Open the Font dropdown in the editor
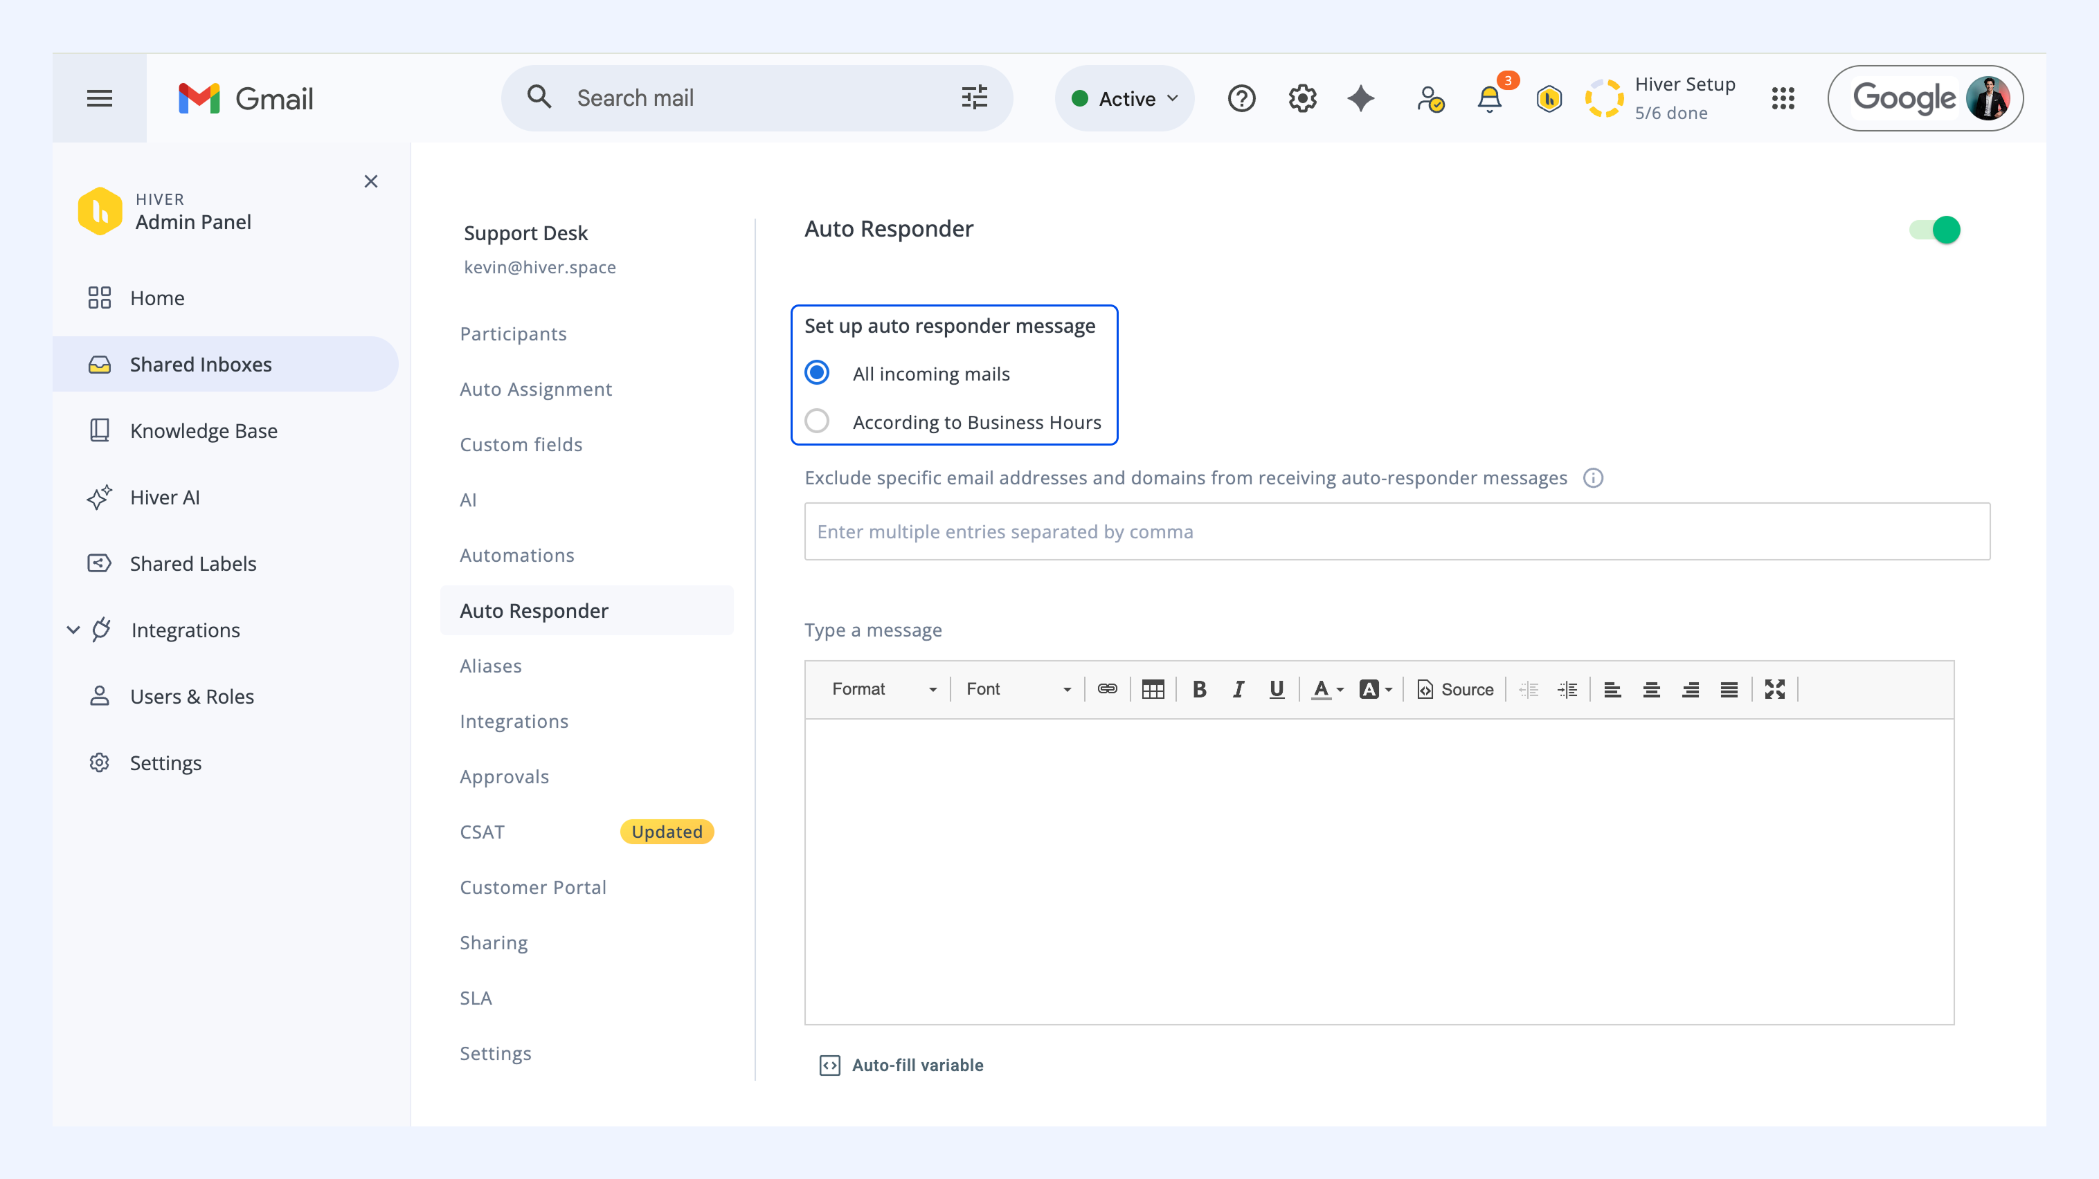2099x1179 pixels. pyautogui.click(x=1018, y=689)
